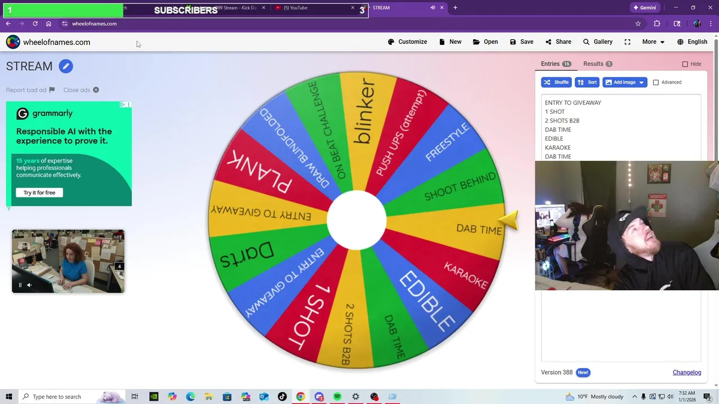719x404 pixels.
Task: Expand the More dropdown menu
Action: (x=653, y=42)
